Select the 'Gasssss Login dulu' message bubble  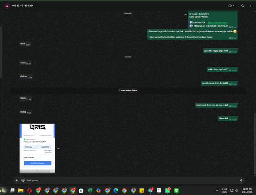(193, 34)
